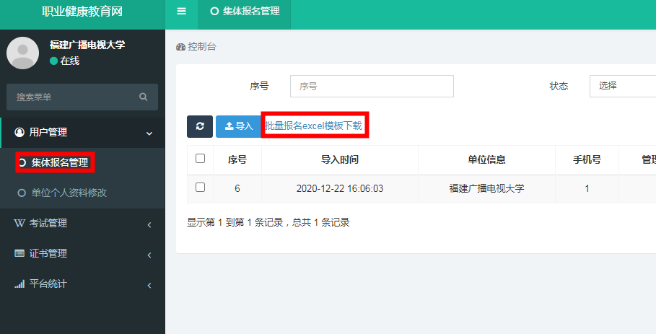
Task: Expand the 平台统计 menu arrow
Action: pyautogui.click(x=149, y=285)
